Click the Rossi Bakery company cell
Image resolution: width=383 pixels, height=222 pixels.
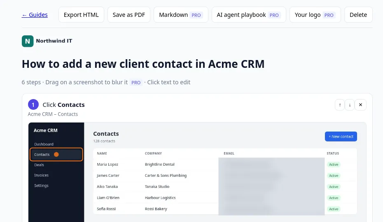click(x=156, y=209)
